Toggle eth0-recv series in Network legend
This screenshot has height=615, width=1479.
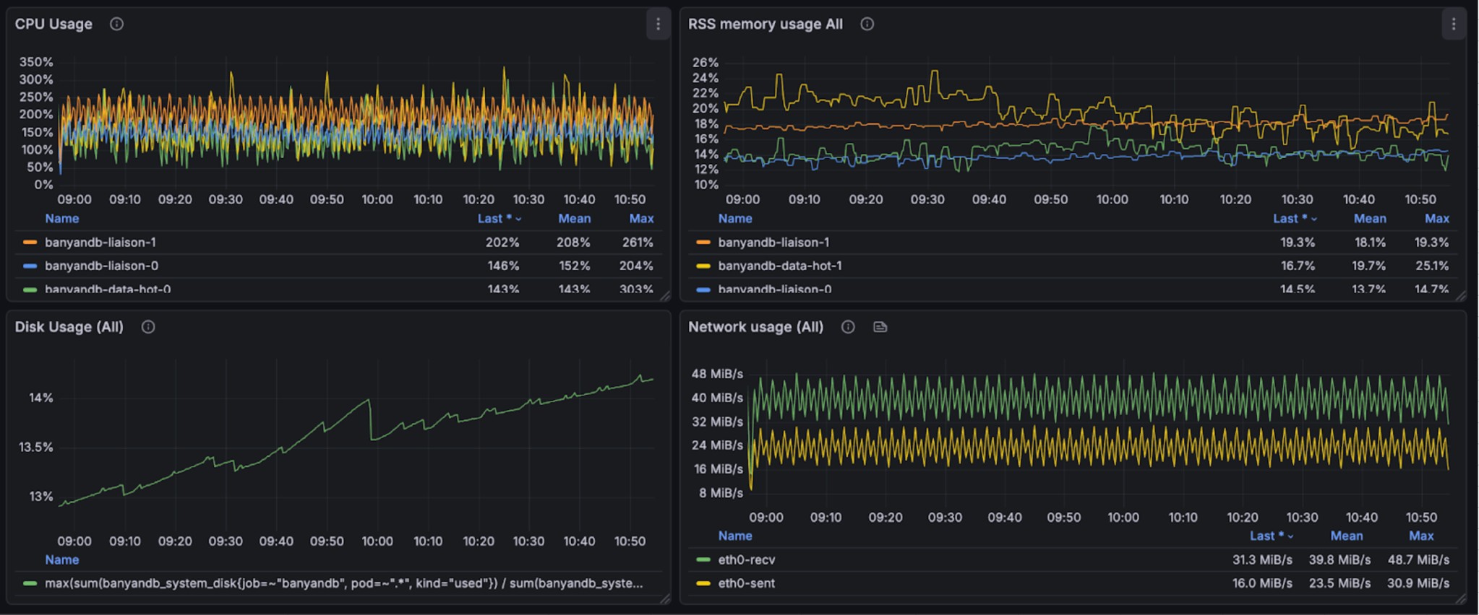point(746,559)
